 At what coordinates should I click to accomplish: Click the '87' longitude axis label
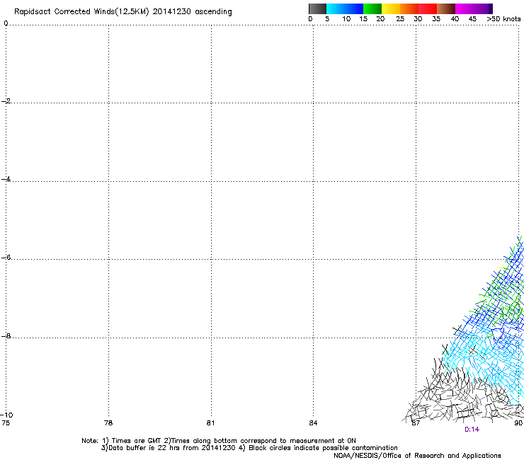point(416,423)
